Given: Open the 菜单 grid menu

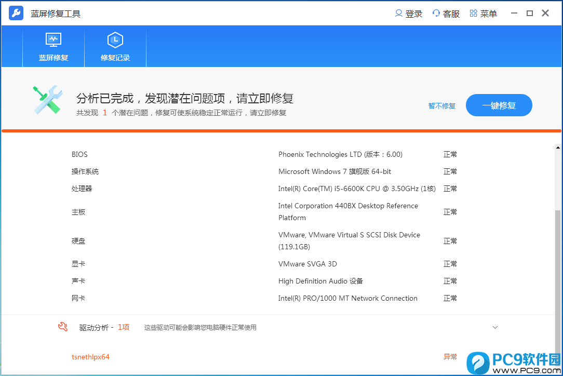Looking at the screenshot, I should 484,14.
